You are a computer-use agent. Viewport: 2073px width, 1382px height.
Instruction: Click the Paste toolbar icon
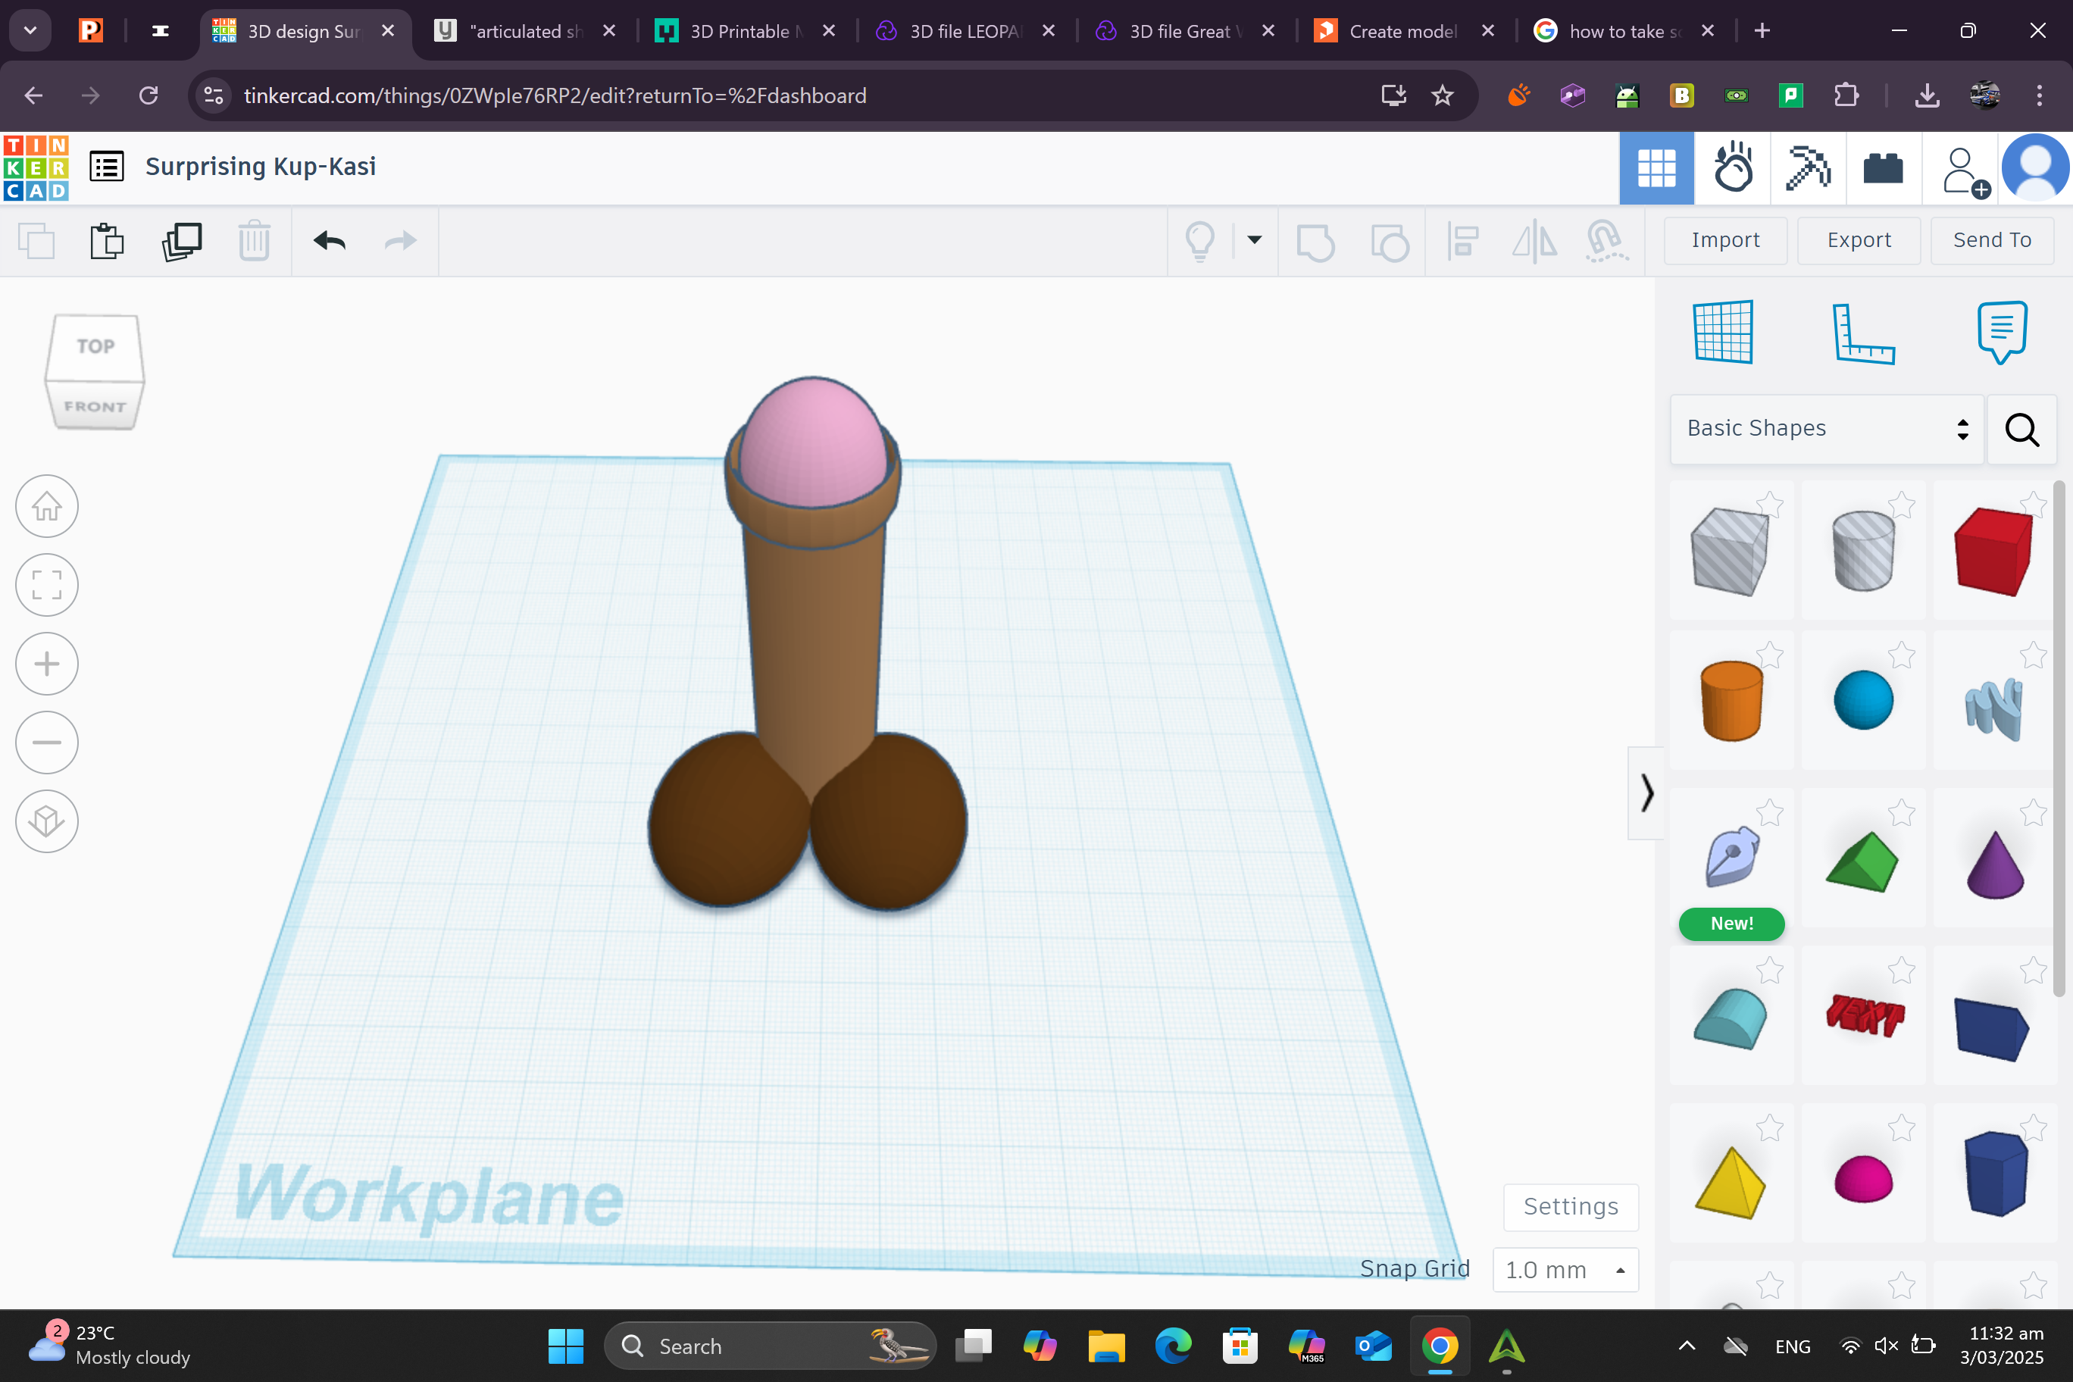(108, 241)
